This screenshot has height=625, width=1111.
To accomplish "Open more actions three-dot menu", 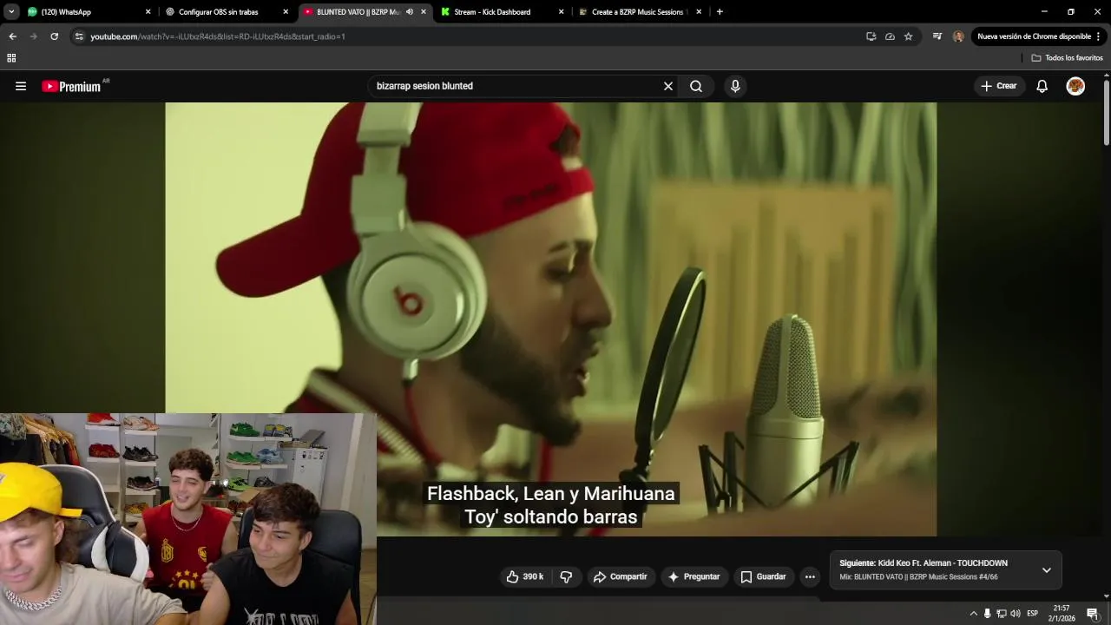I will tap(810, 576).
